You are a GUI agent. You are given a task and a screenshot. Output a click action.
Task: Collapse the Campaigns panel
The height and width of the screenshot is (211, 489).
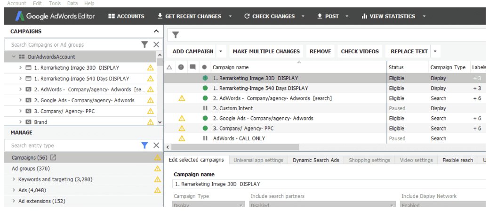(x=156, y=31)
